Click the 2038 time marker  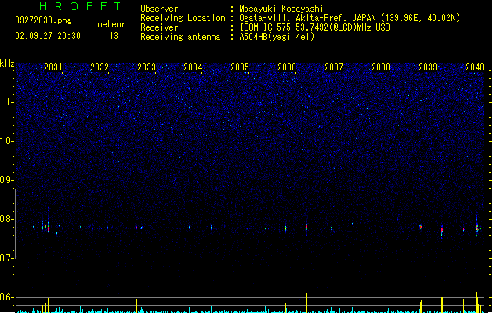click(x=381, y=67)
